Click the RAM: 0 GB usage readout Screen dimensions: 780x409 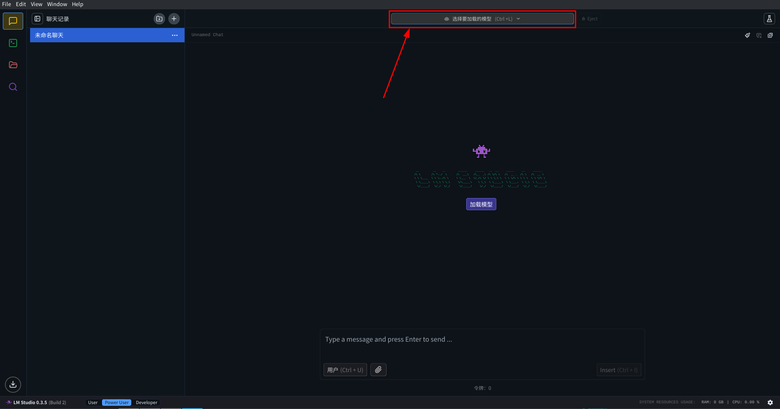pyautogui.click(x=712, y=403)
